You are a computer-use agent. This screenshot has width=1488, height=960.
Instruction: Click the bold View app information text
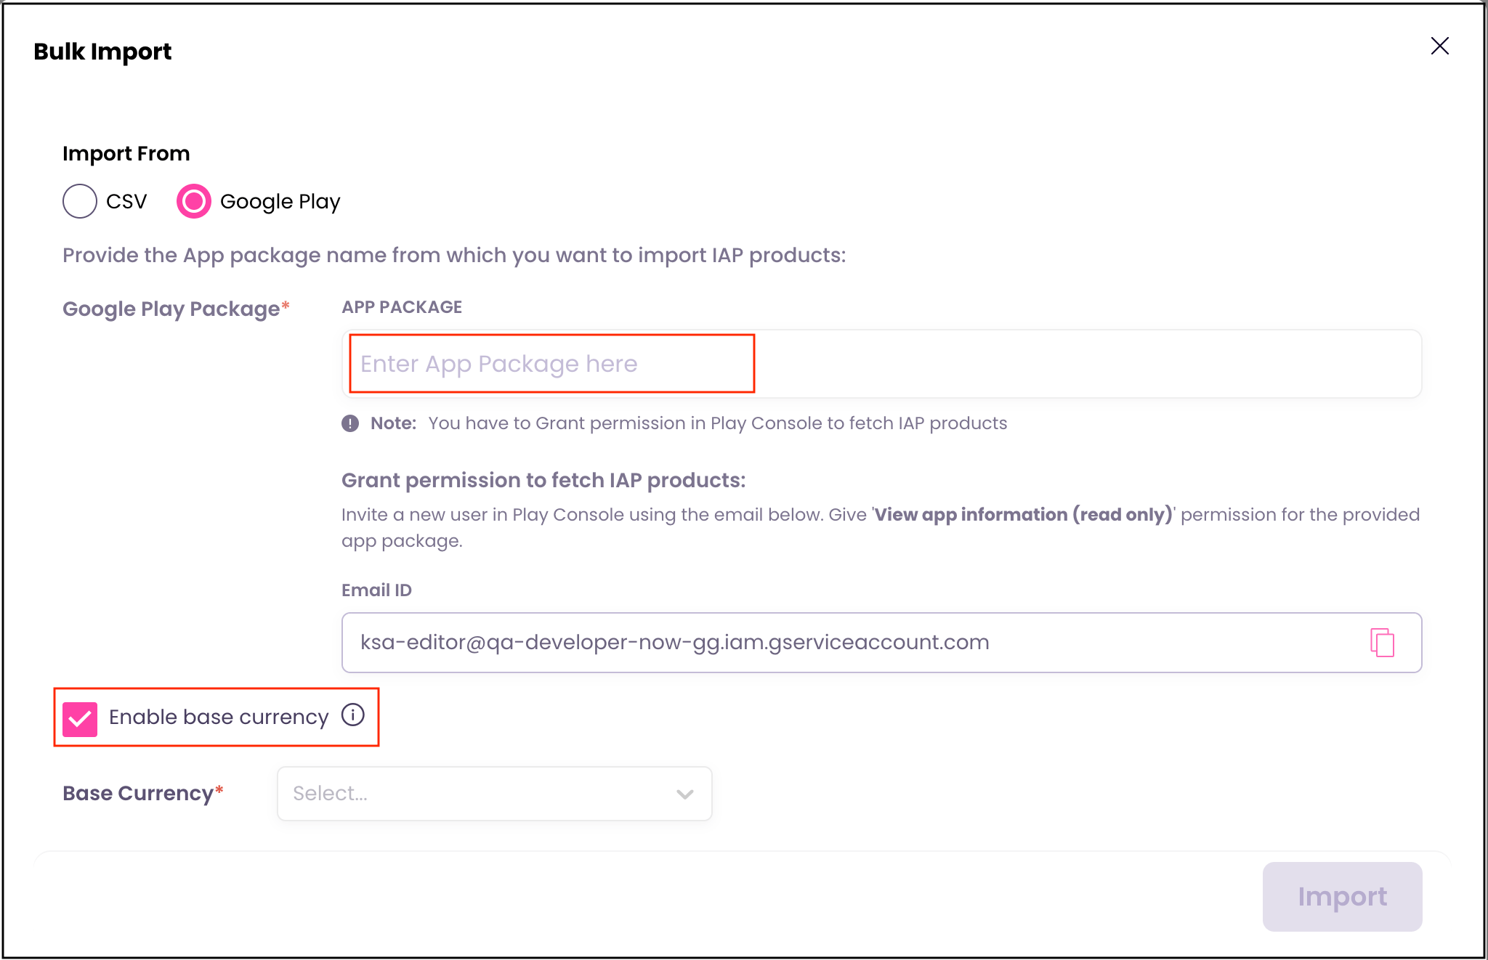tap(1023, 515)
